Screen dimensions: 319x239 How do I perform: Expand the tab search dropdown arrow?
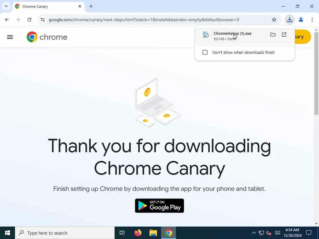pyautogui.click(x=6, y=6)
